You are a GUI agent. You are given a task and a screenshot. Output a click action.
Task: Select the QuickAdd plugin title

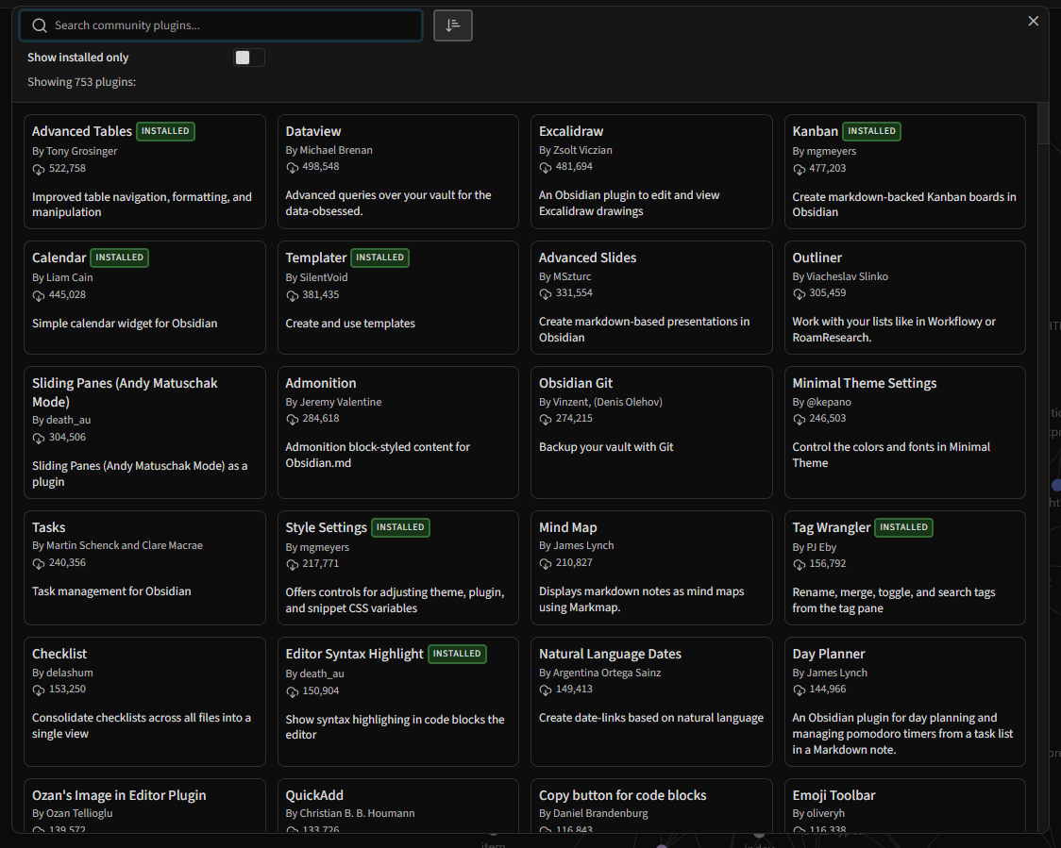coord(314,795)
